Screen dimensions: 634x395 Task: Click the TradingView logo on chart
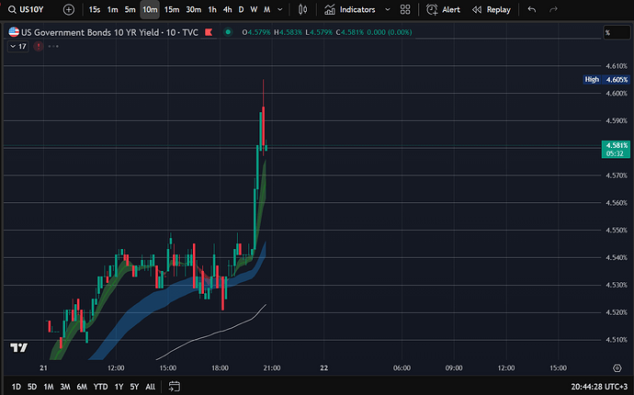19,347
